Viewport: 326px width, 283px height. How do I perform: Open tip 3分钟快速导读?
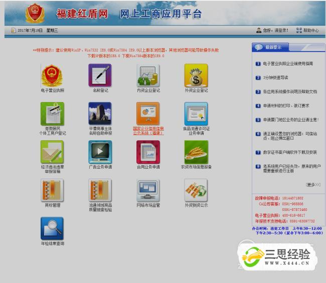(x=275, y=78)
